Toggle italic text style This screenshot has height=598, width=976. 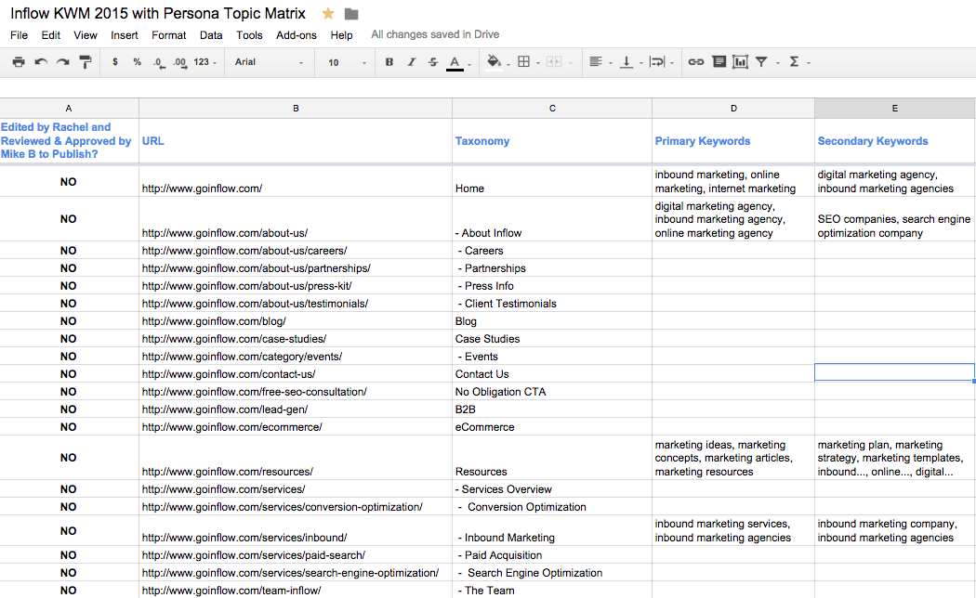(411, 62)
